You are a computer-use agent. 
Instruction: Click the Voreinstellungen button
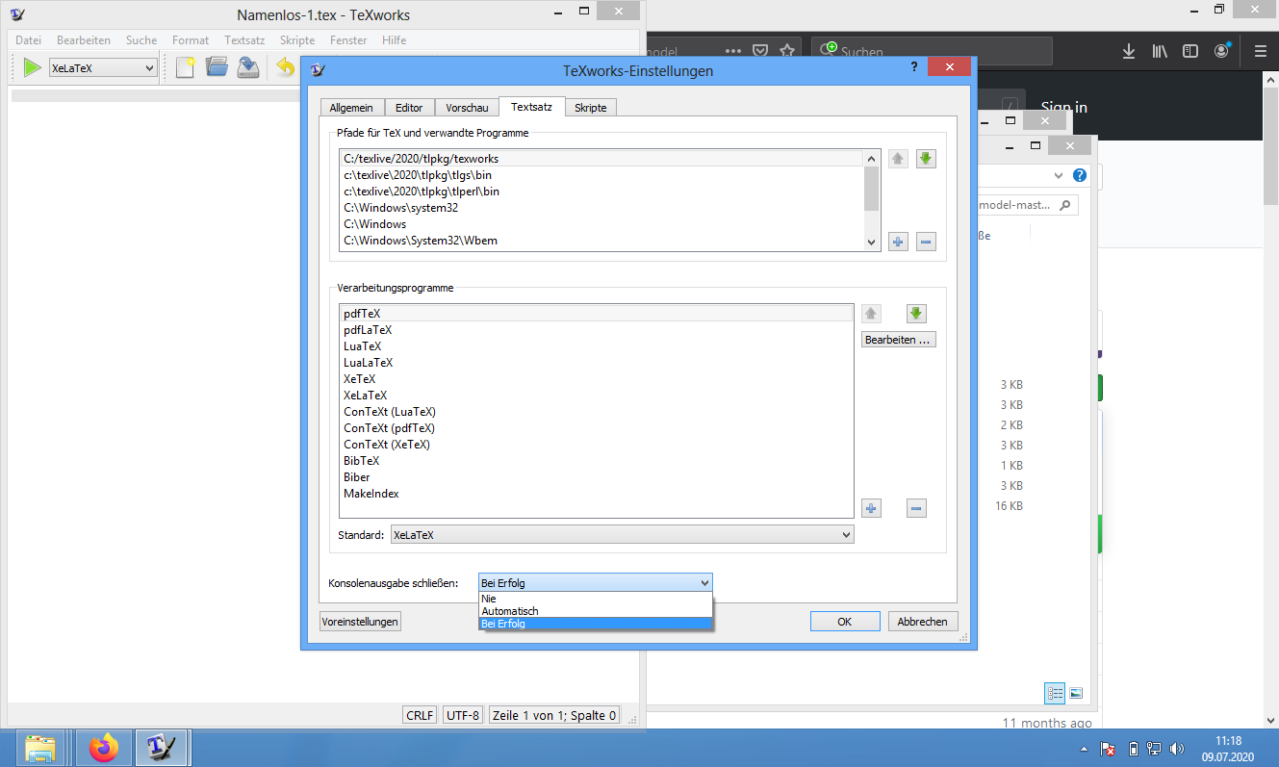click(360, 622)
